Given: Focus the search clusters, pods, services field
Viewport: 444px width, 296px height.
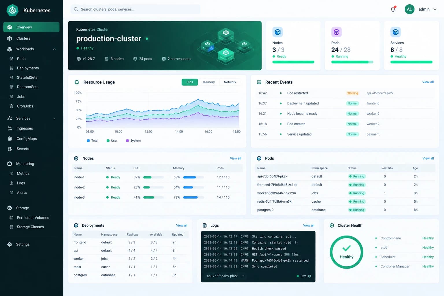Looking at the screenshot, I should click(135, 9).
